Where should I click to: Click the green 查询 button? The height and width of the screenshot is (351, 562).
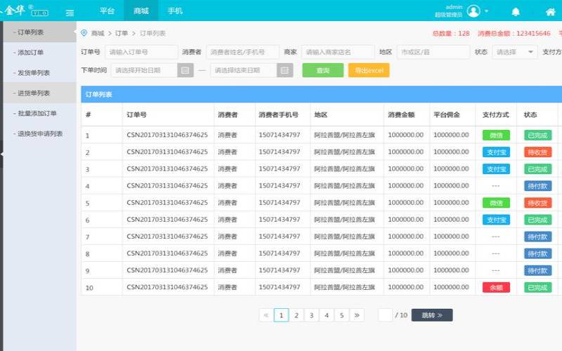[323, 70]
